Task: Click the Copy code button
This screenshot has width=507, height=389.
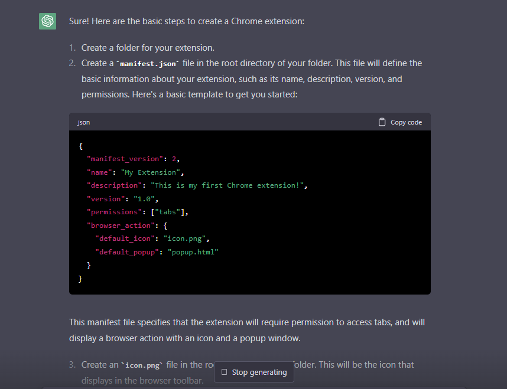Action: [400, 122]
